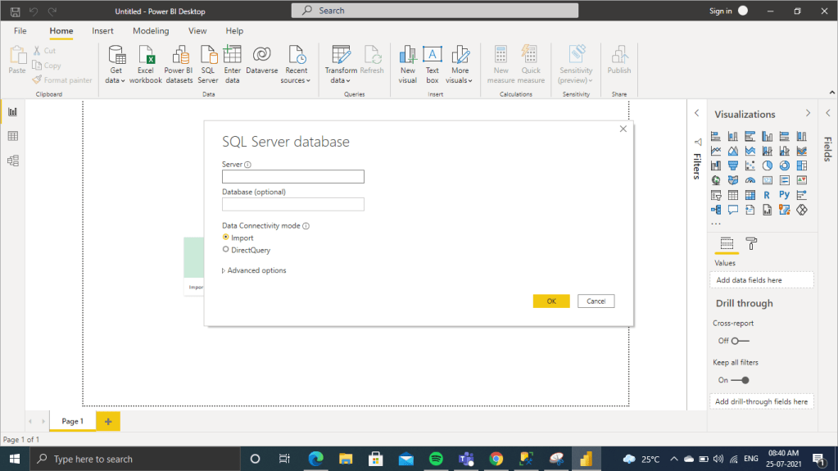
Task: Open Spotify from the taskbar
Action: (x=436, y=459)
